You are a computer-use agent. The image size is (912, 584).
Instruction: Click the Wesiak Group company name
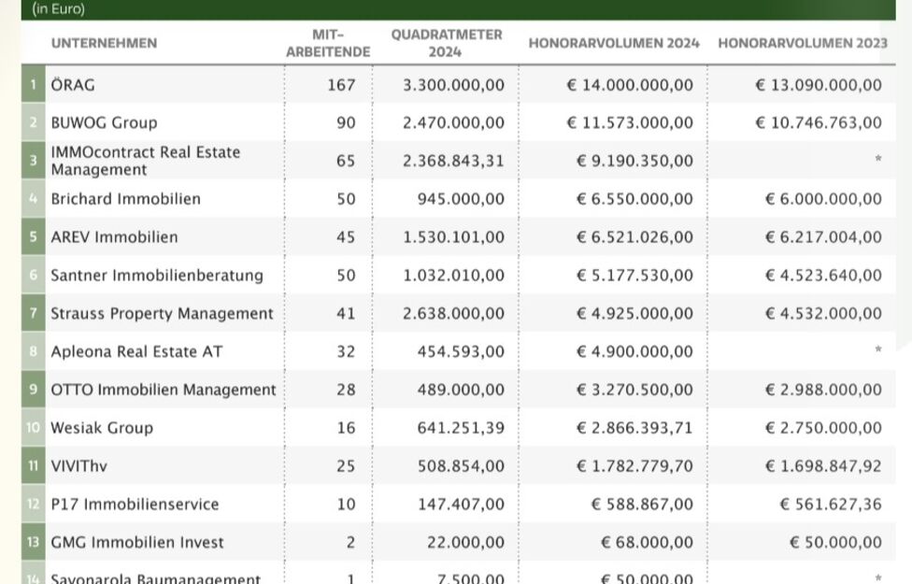102,428
